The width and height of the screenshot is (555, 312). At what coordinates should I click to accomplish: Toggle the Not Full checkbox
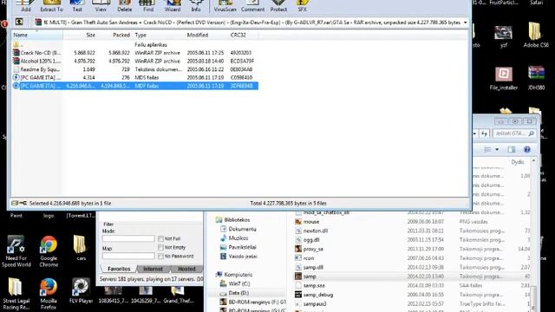tap(160, 238)
